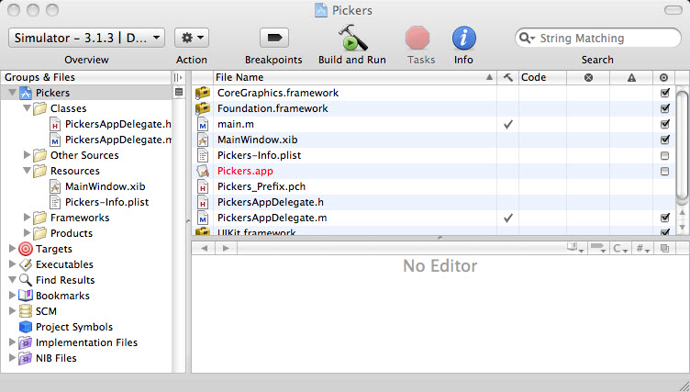Select Pickers-Info.plist in Resources tree
This screenshot has height=392, width=690.
click(107, 202)
